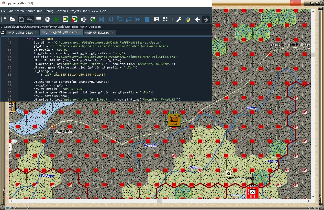The height and width of the screenshot is (210, 324).
Task: Click the game map vertical scrollbar thumb
Action: [313, 55]
